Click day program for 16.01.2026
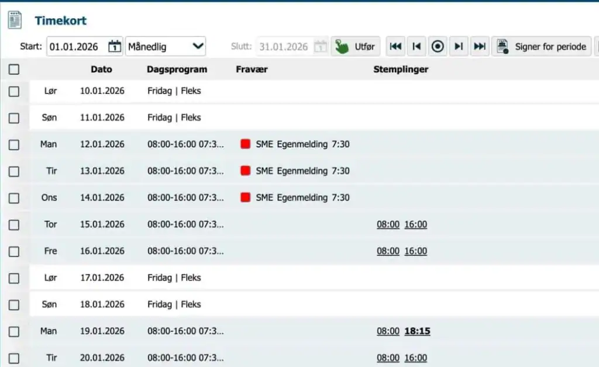Screen dimensions: 599x367 pos(185,251)
